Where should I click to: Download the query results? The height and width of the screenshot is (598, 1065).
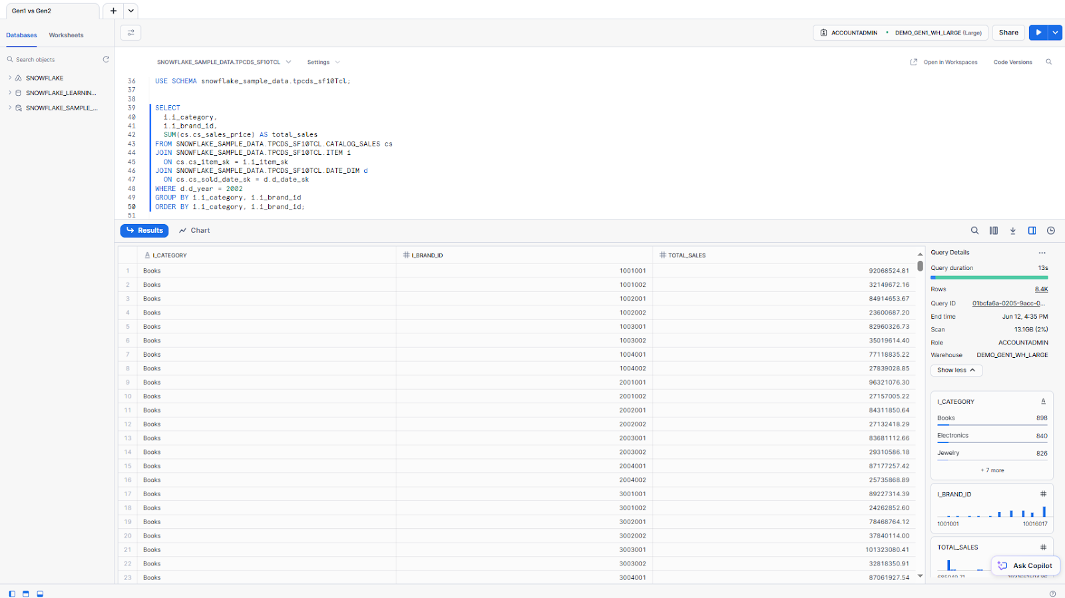1012,231
